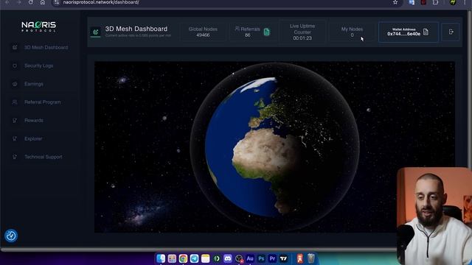Click the wallet address 0x744....6e40e

[x=403, y=34]
